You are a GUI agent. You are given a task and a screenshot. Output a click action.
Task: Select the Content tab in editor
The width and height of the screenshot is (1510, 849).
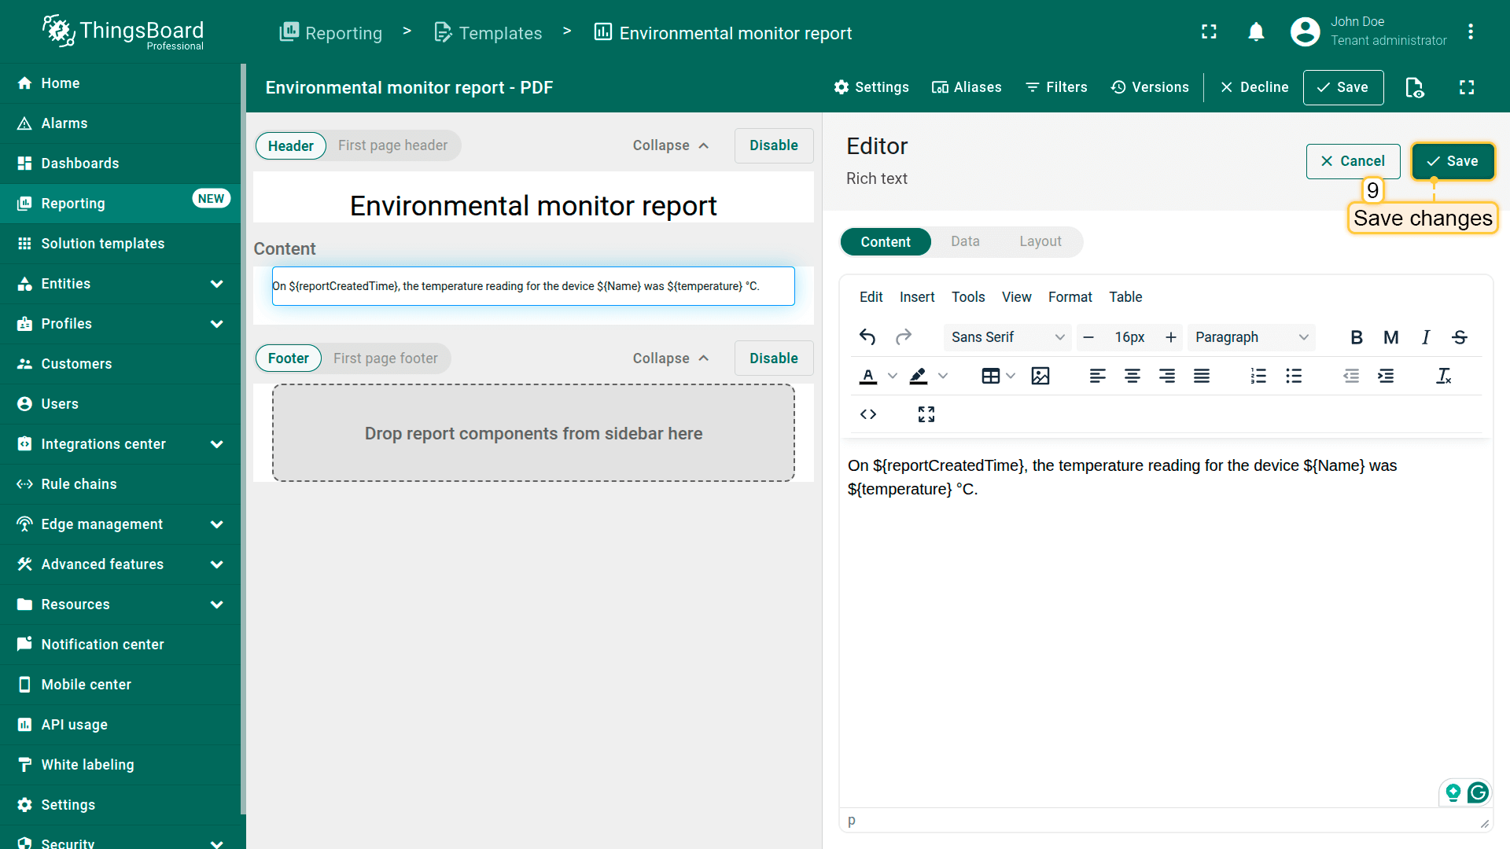click(886, 242)
